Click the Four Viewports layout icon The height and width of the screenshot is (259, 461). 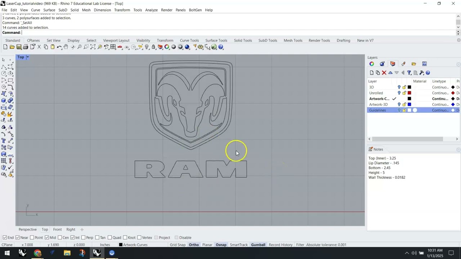pos(113,47)
